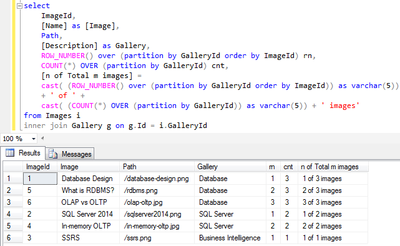Click the horizontal scrollbar left arrow

pyautogui.click(x=42, y=139)
